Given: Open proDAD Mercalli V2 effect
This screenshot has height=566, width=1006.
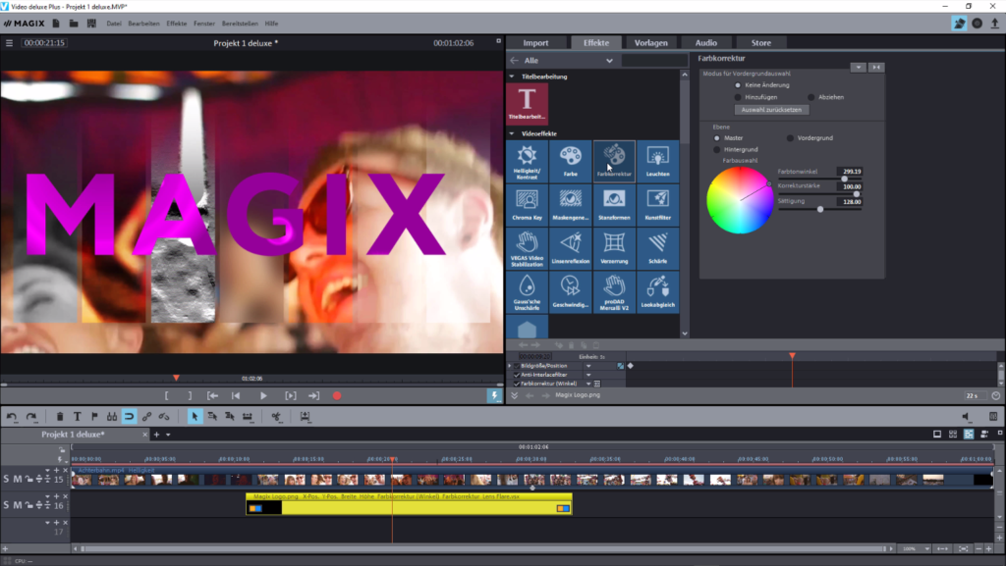Looking at the screenshot, I should pos(614,292).
